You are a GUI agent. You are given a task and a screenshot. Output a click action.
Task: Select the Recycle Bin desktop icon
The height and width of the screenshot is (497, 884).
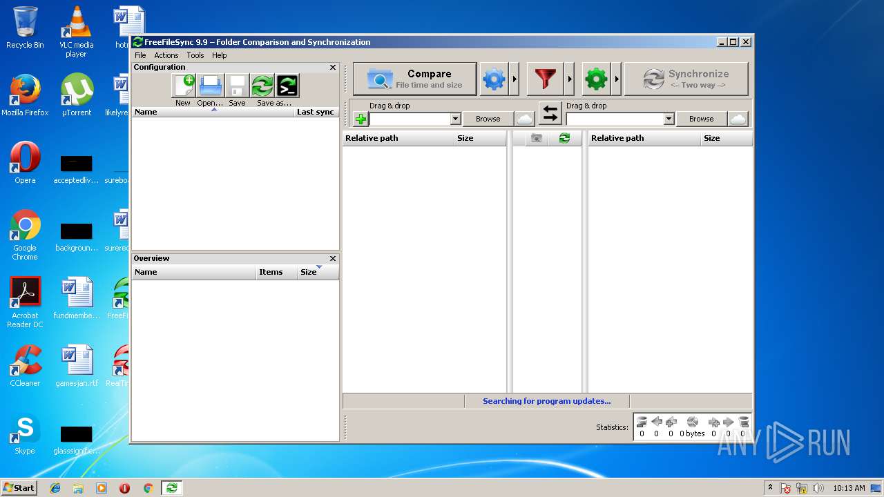click(25, 28)
